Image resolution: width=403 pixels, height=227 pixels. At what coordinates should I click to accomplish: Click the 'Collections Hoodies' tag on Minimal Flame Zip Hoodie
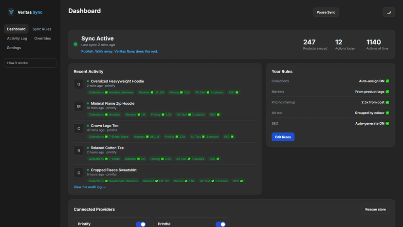point(104,114)
